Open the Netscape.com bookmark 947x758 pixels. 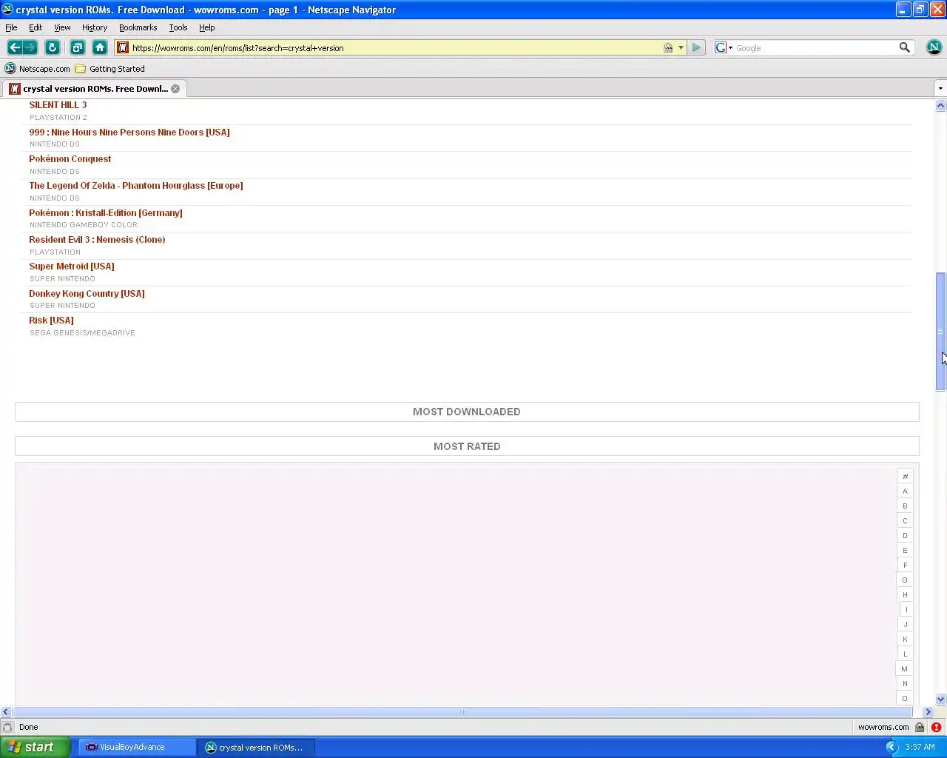[x=37, y=69]
